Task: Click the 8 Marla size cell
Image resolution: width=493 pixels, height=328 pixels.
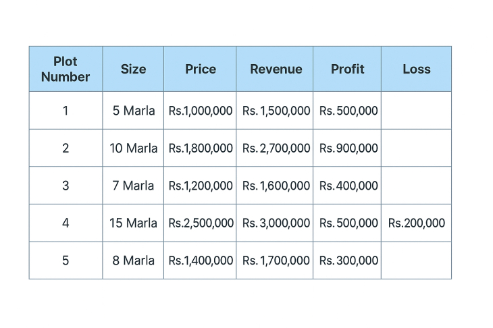Action: coord(134,261)
